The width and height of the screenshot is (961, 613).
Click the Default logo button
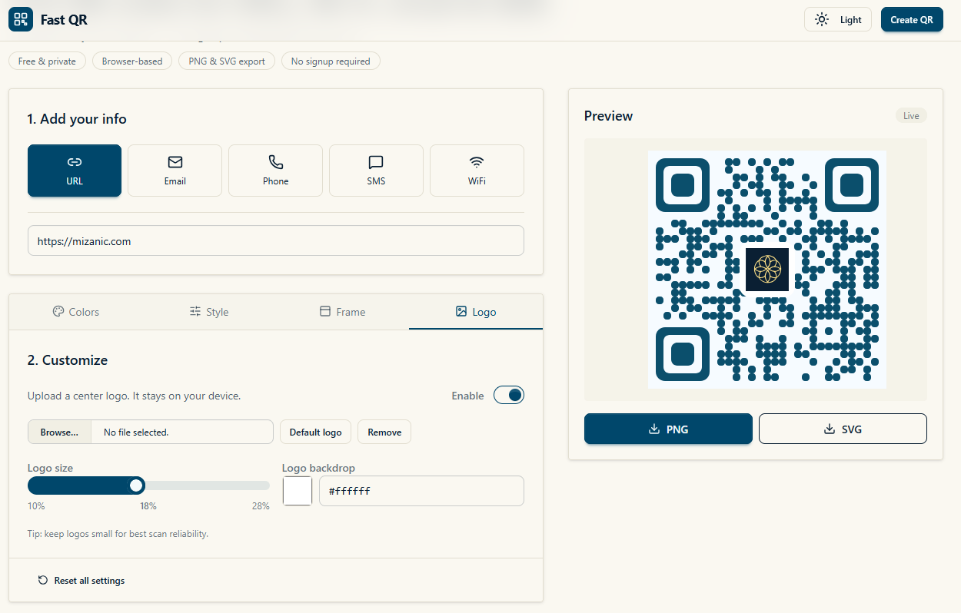click(315, 432)
